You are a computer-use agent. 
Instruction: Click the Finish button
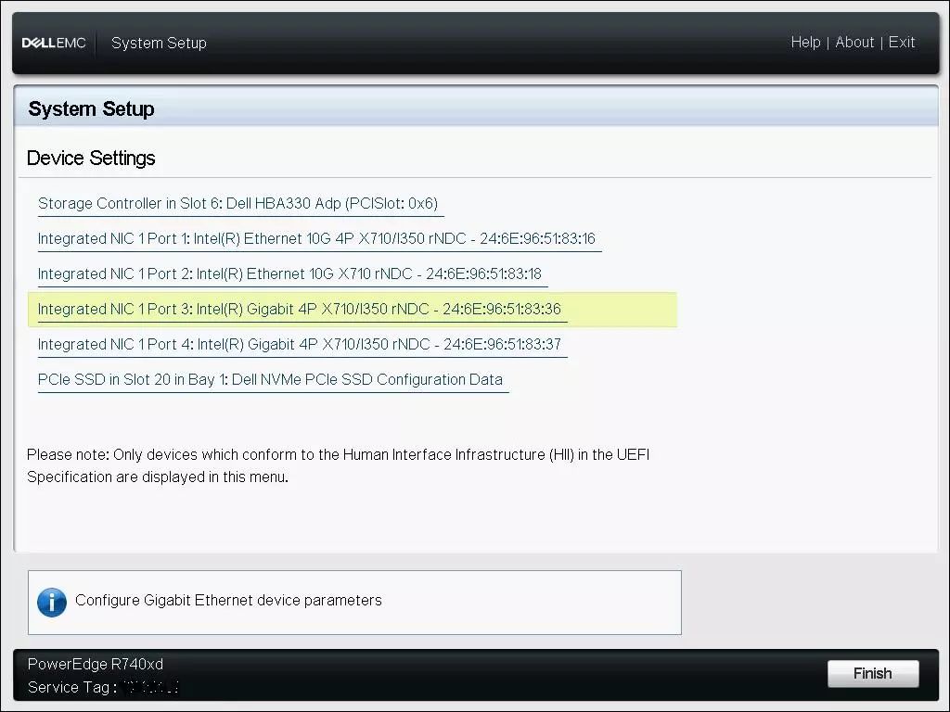(x=872, y=673)
